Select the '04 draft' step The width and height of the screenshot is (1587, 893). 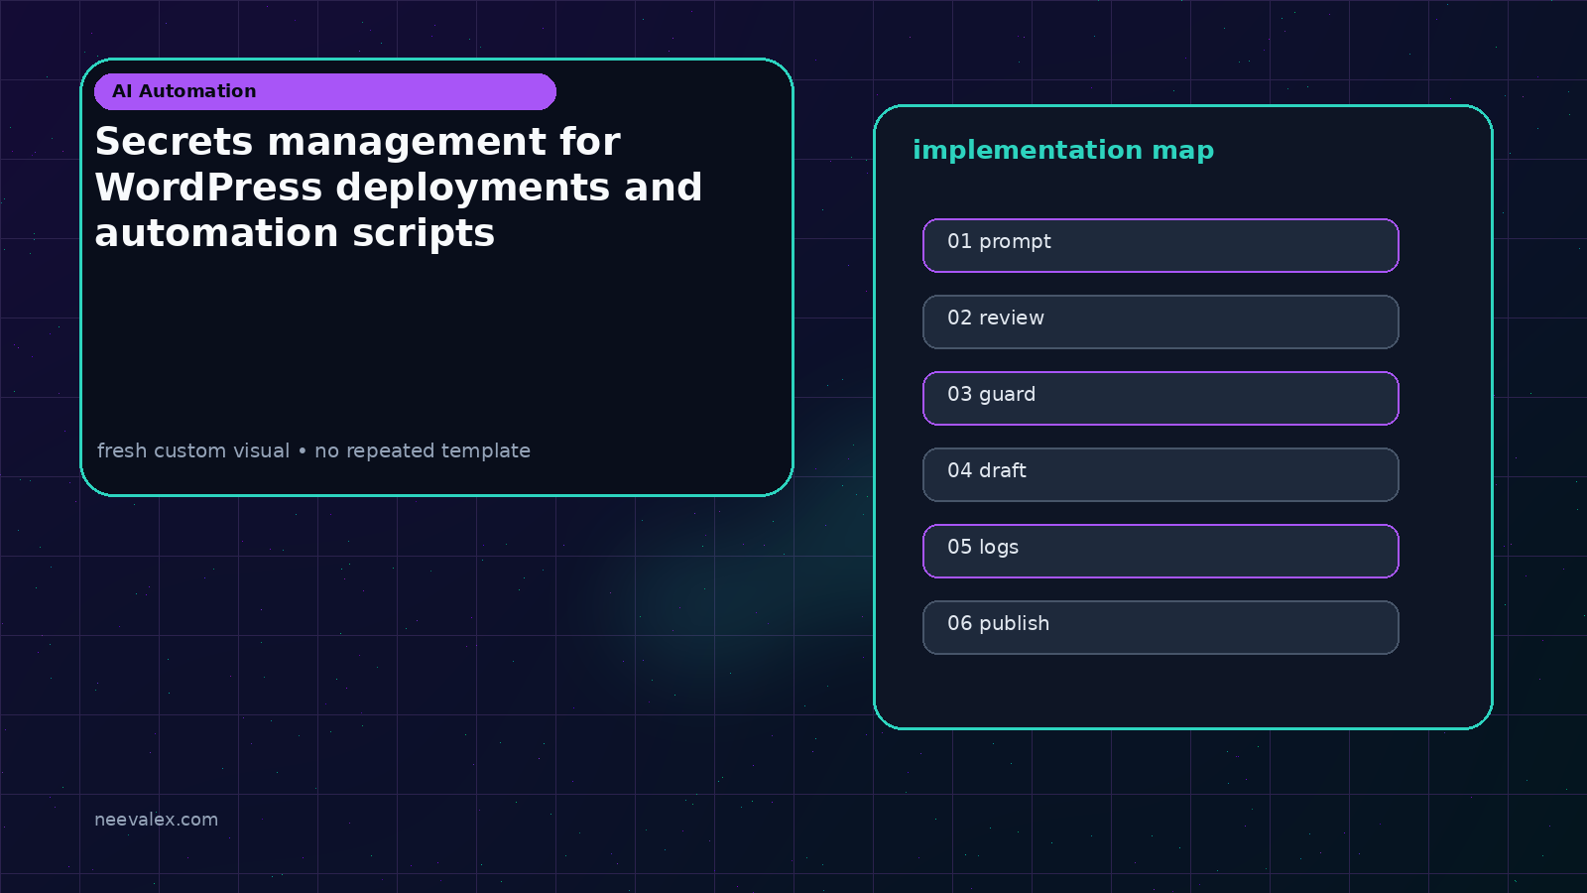coord(1160,474)
